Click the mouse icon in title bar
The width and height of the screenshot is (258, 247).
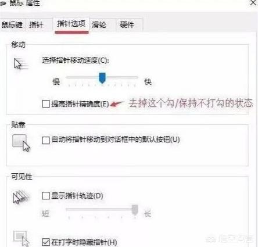3,3
